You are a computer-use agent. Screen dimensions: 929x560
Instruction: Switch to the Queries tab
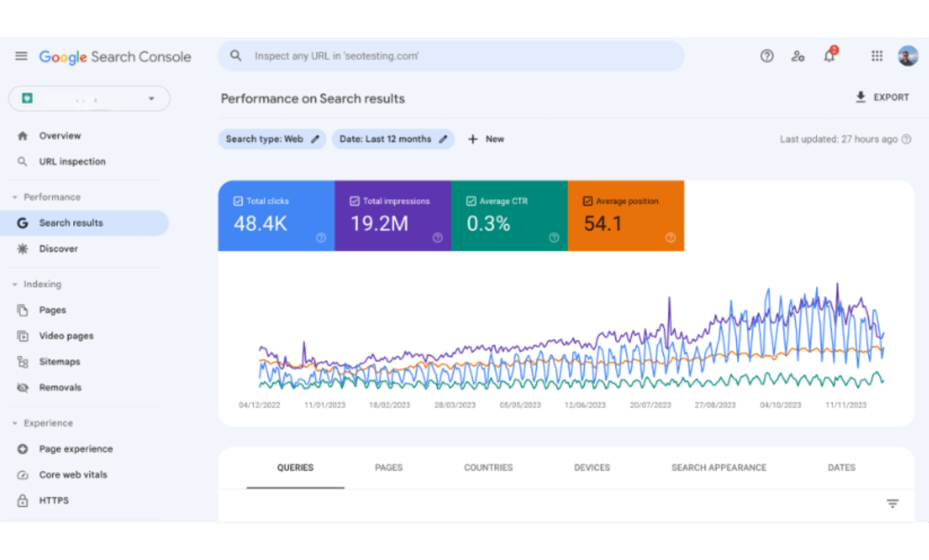[x=296, y=468]
